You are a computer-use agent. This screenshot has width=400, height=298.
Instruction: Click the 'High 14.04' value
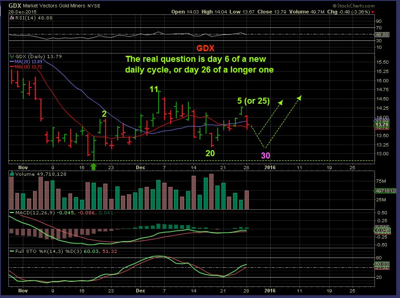point(214,12)
